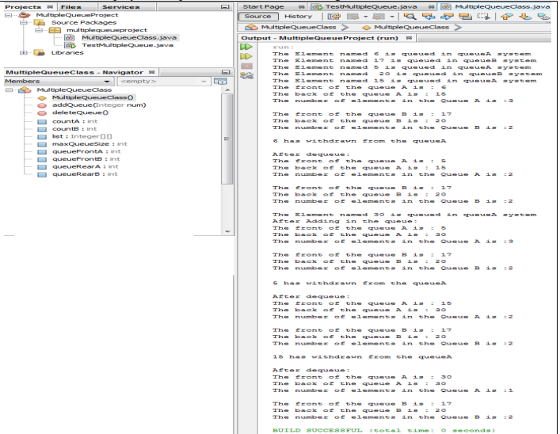Click the Back navigation icon in editor toolbar
Image resolution: width=560 pixels, height=434 pixels.
[x=352, y=17]
